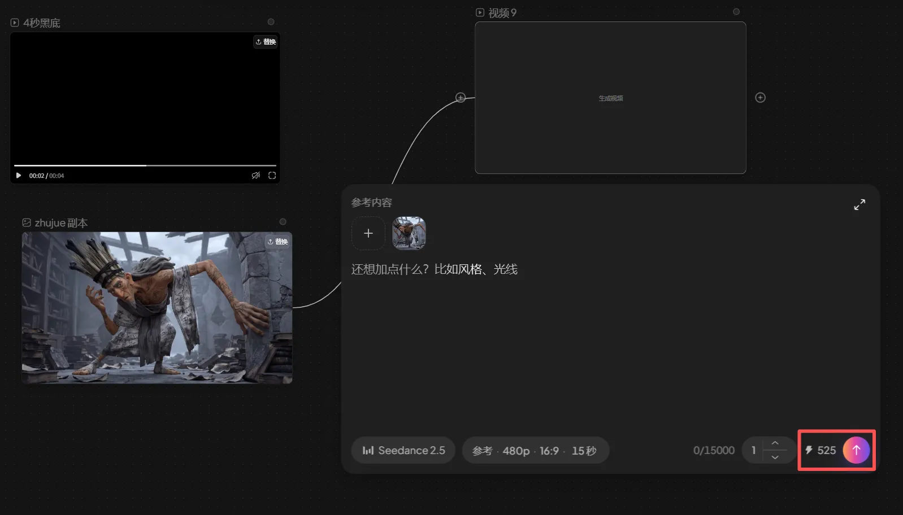Play the 4秒黑底 video

tap(19, 176)
